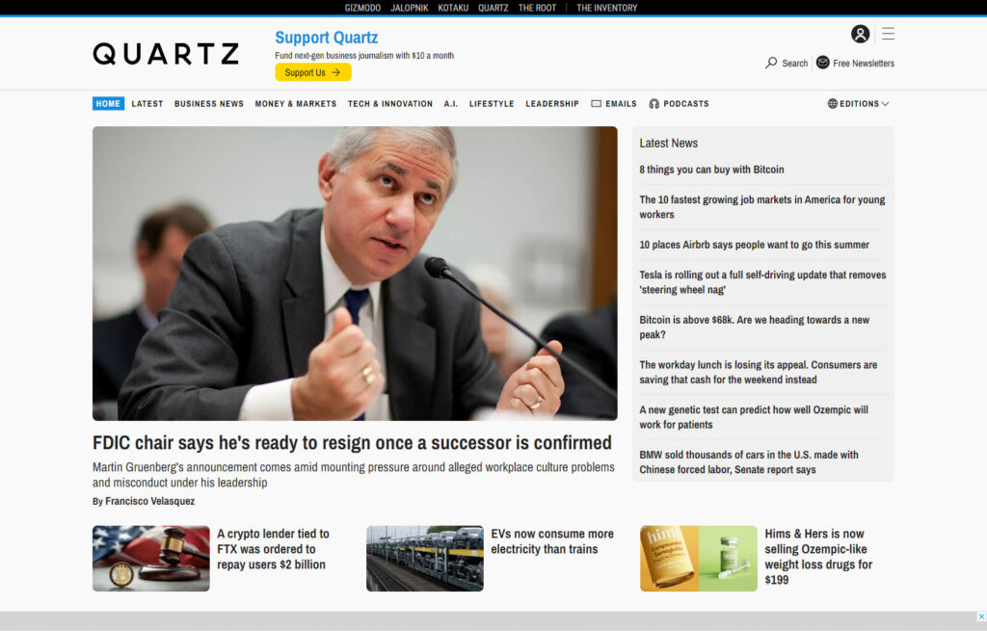Click the headphones icon beside Podcasts
Screen dimensions: 987x631
click(654, 104)
